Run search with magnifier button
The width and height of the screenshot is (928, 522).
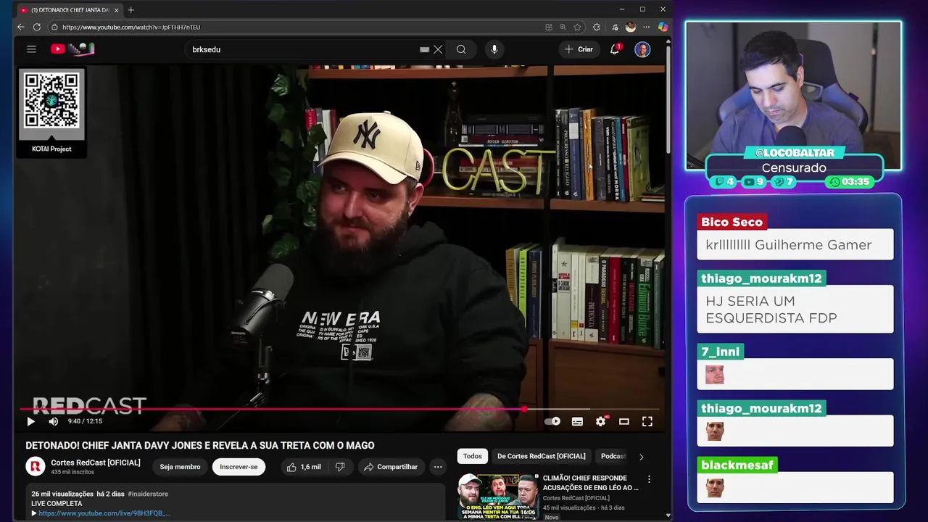(461, 49)
